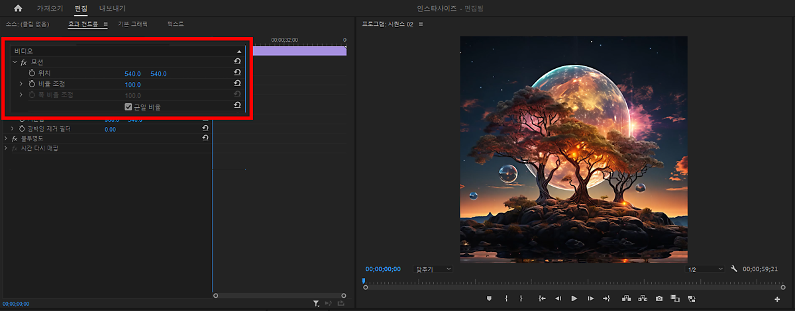Click the 비율 조정 value 100.0

[133, 84]
